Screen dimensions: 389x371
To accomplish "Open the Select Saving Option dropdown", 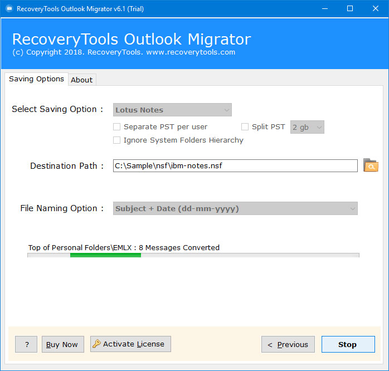I will [x=172, y=110].
